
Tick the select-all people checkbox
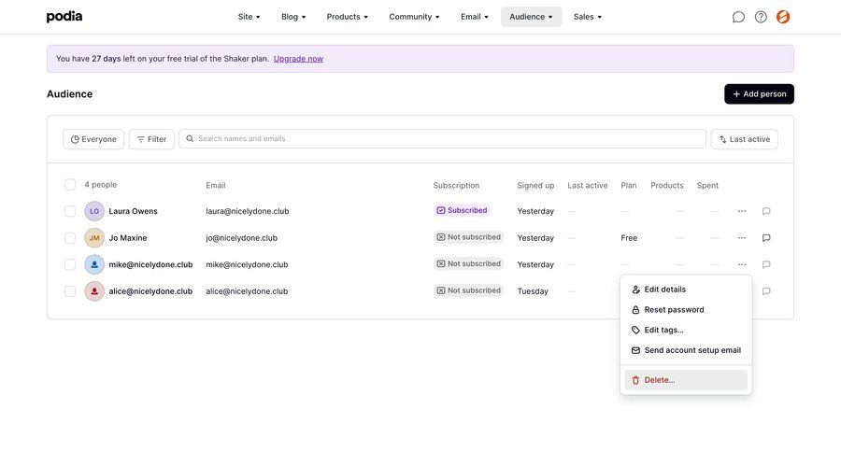click(70, 185)
